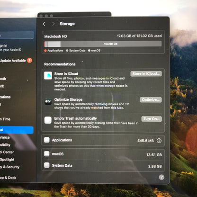Click the sidebar search field
Image resolution: width=197 pixels, height=197 pixels.
17,35
